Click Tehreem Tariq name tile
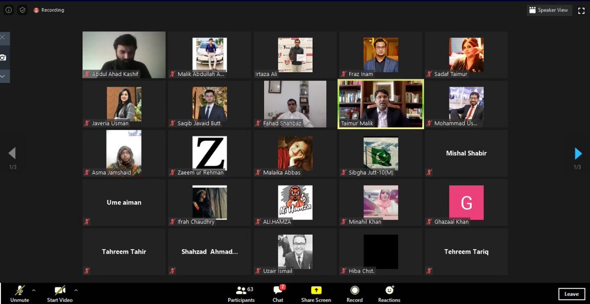The image size is (590, 304). click(x=466, y=251)
